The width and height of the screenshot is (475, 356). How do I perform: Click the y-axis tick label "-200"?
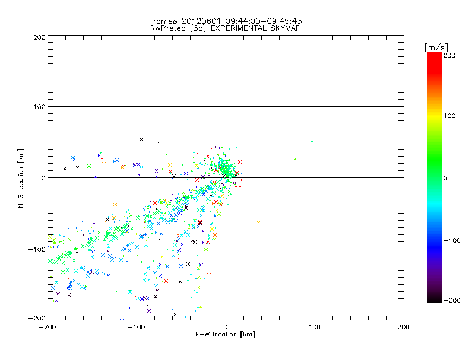pyautogui.click(x=37, y=318)
